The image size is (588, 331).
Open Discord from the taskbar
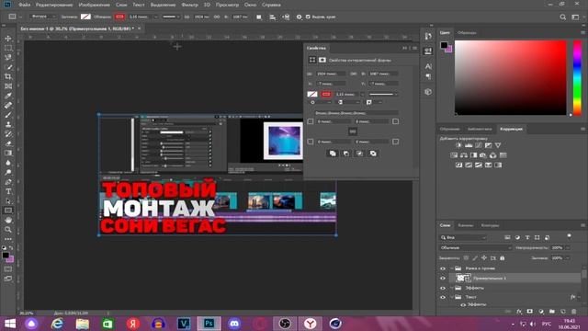234,324
